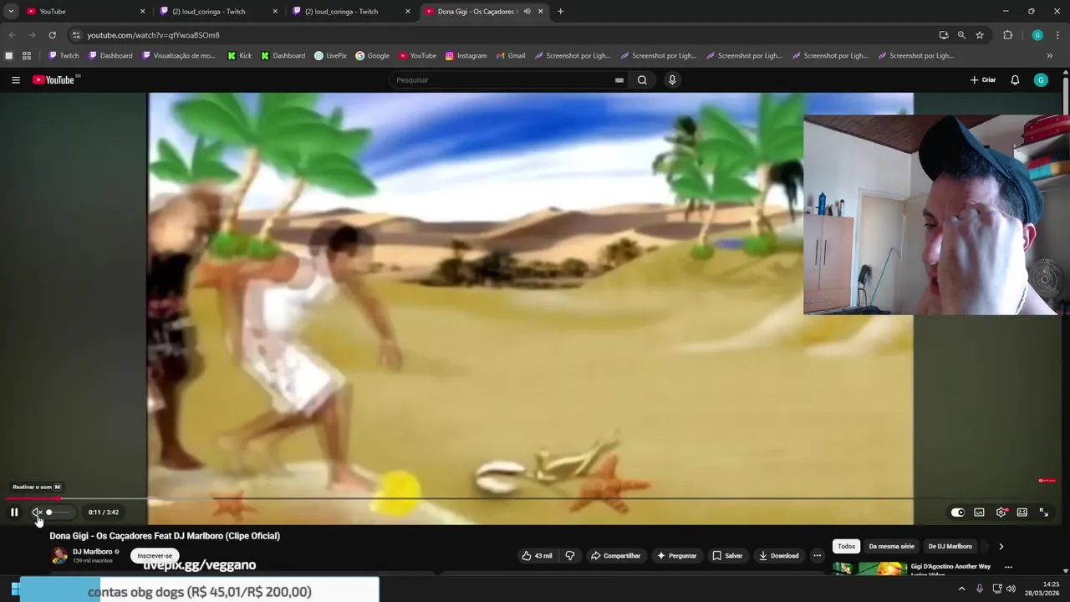Screen dimensions: 1070x602
Task: Open the DJ Marlboro channel avatar
Action: point(59,555)
